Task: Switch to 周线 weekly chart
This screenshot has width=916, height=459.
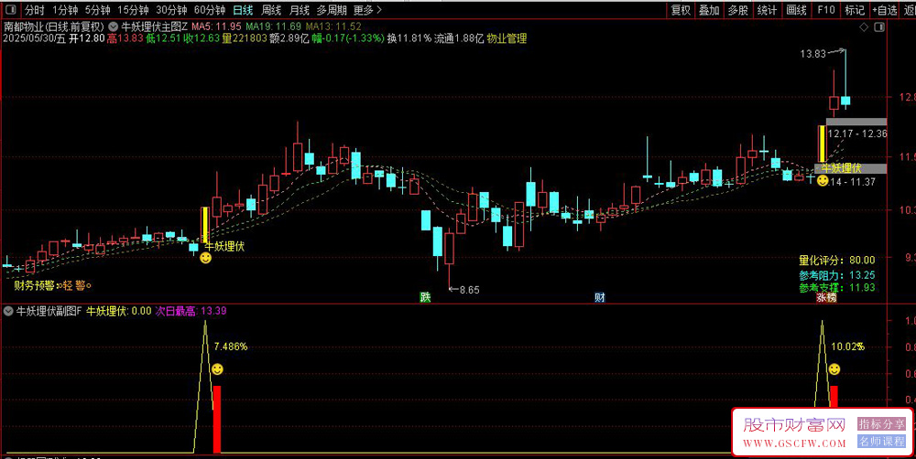Action: tap(271, 10)
